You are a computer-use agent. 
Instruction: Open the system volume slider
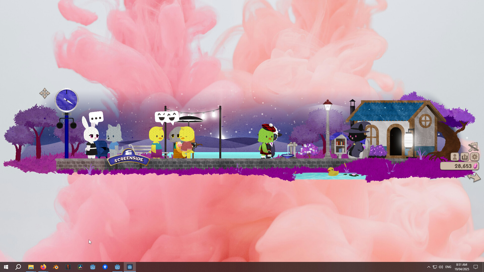441,267
